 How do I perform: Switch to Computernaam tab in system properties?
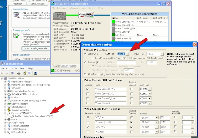[37, 4]
